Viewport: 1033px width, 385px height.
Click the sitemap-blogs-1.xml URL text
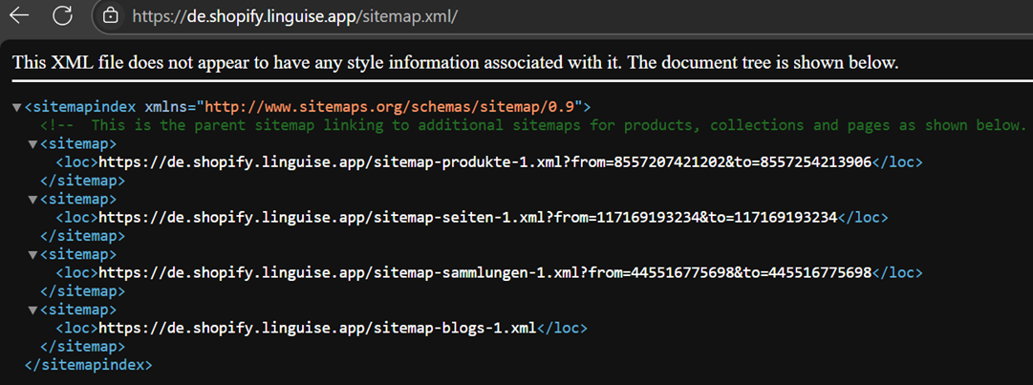[318, 328]
